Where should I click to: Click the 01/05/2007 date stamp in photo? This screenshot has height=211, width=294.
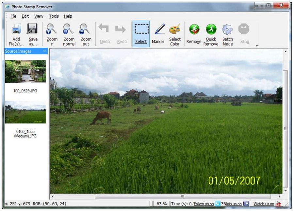pos(234,181)
